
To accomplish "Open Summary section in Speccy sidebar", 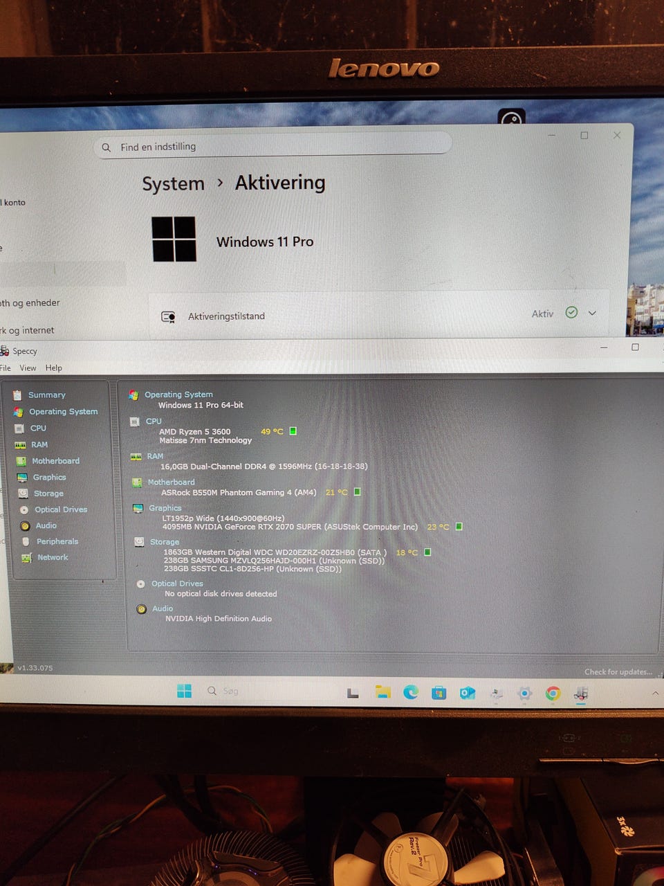I will point(46,395).
